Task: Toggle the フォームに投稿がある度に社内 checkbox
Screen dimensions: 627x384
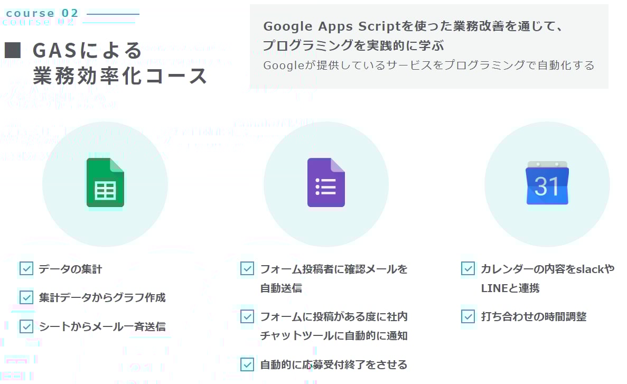Action: 247,316
